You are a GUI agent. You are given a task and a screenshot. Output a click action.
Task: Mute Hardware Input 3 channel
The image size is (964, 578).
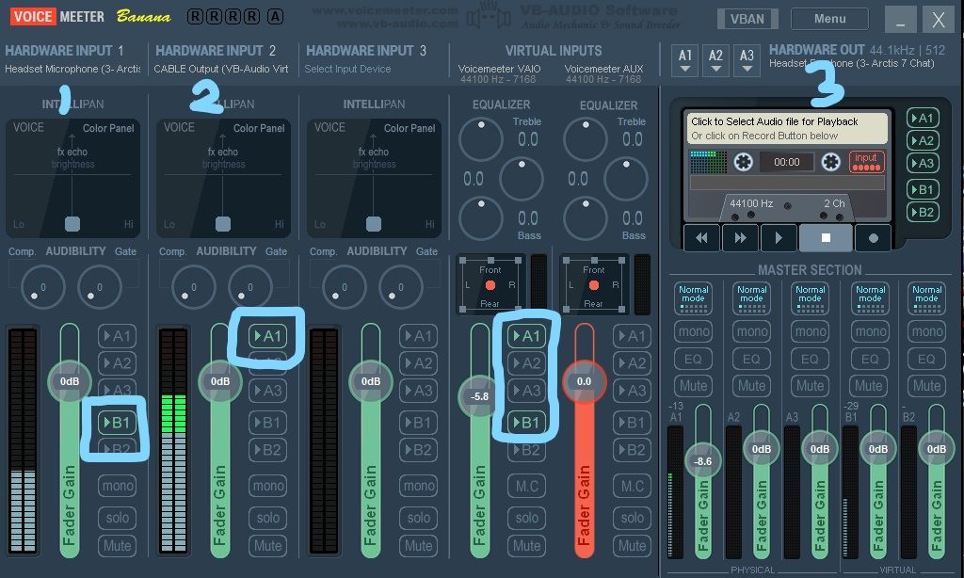tap(419, 545)
